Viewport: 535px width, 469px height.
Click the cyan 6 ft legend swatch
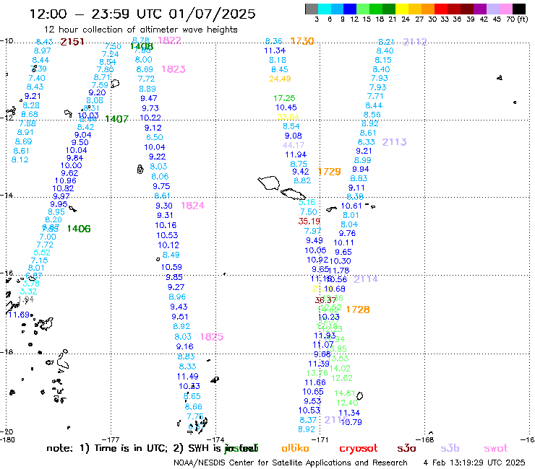(325, 9)
